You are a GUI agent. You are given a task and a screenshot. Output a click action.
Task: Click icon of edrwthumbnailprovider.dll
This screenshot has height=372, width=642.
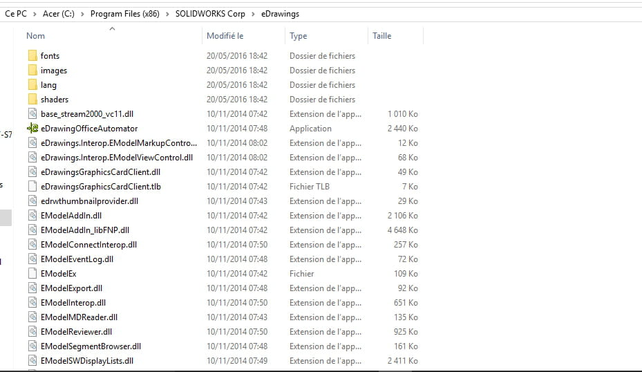(32, 201)
